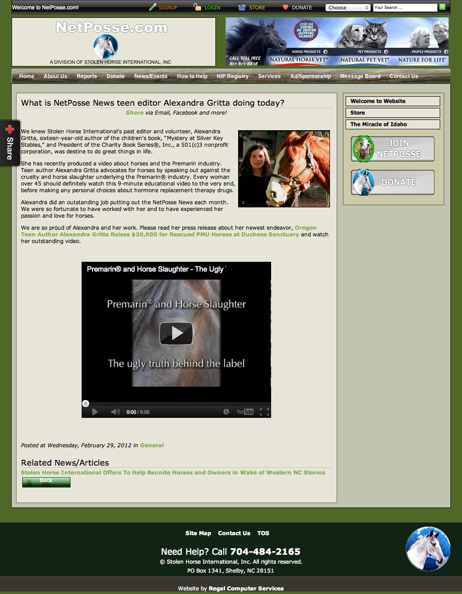462x594 pixels.
Task: Open The Miracle of Idaho sidebar item
Action: (x=393, y=124)
